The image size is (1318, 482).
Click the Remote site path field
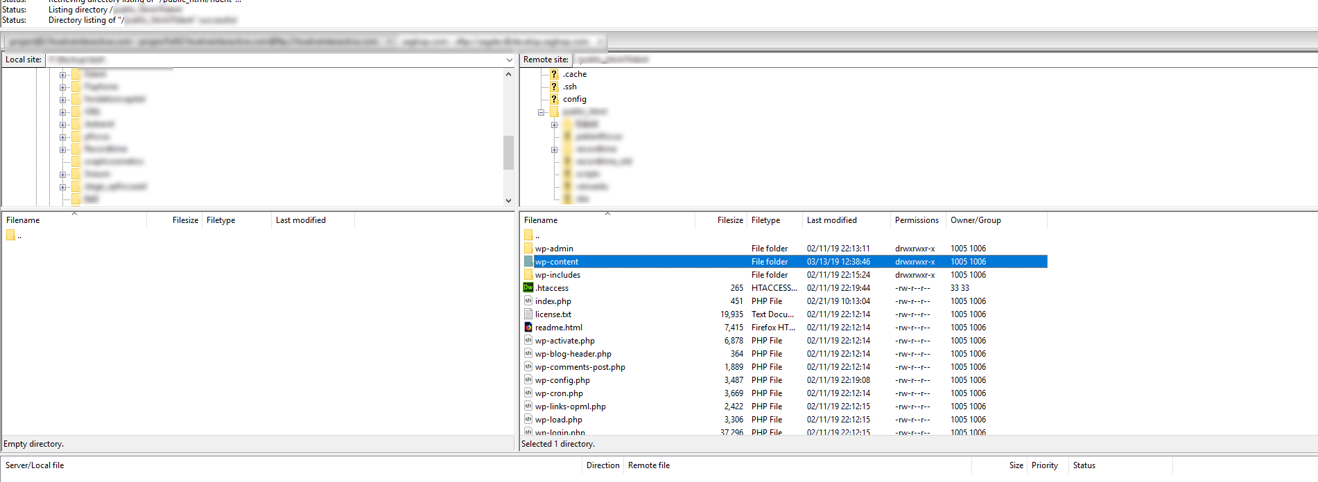pyautogui.click(x=944, y=60)
